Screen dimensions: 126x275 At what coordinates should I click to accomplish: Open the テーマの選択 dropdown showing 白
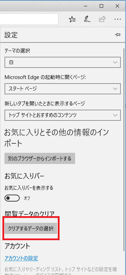(x=63, y=62)
